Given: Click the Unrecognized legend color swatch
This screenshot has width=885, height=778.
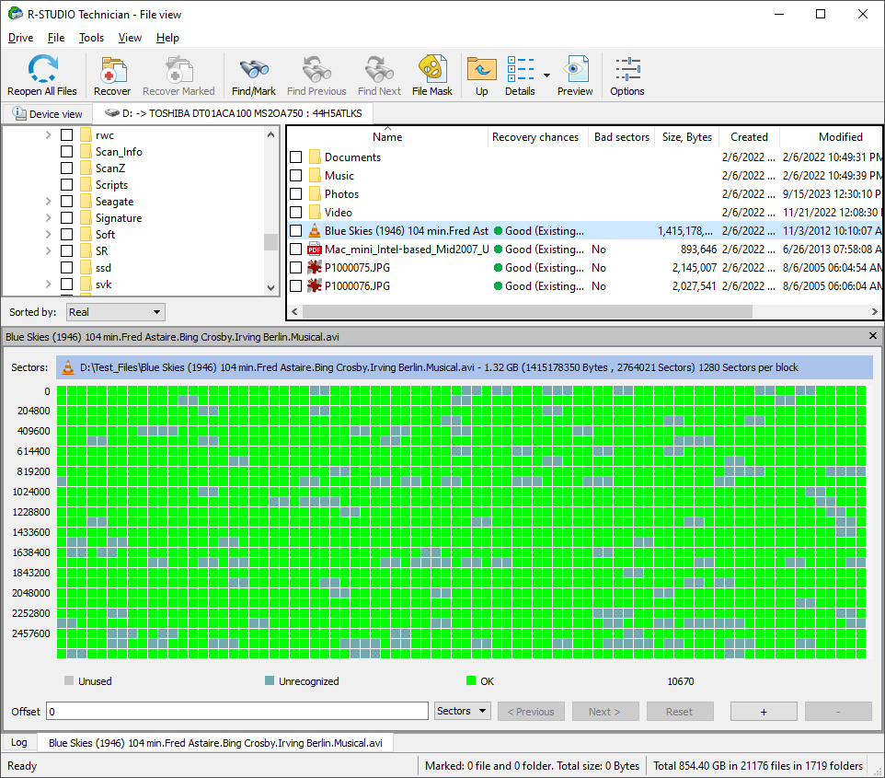Looking at the screenshot, I should coord(270,680).
